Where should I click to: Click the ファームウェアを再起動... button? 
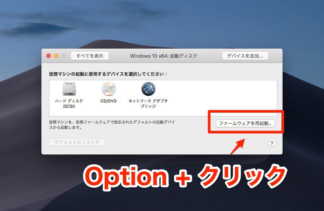(245, 123)
